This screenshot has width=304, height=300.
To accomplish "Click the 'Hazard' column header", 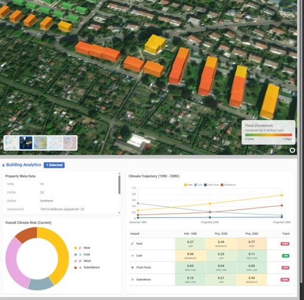I will (135, 234).
